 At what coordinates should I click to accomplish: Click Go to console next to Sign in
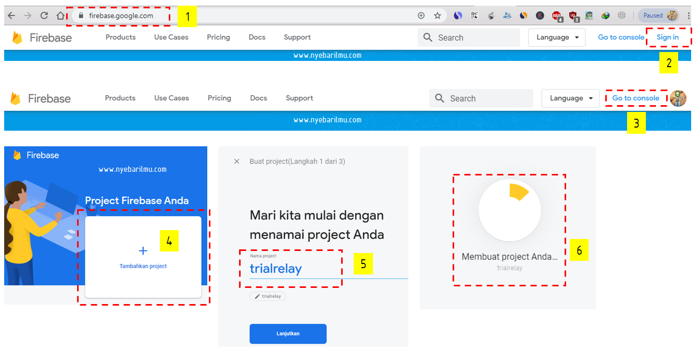tap(621, 37)
